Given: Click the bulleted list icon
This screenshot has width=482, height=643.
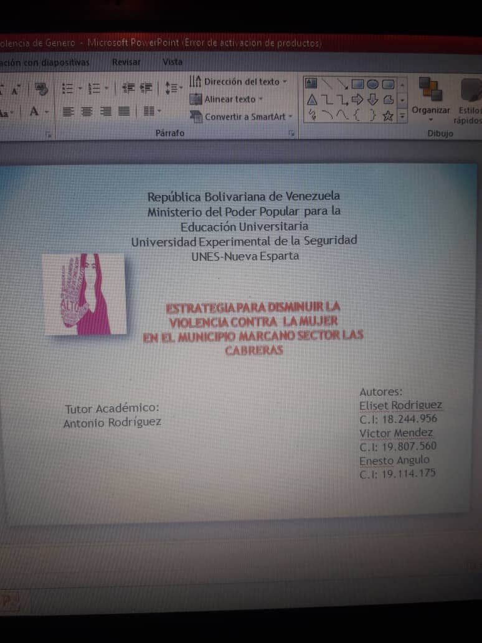Looking at the screenshot, I should (68, 88).
